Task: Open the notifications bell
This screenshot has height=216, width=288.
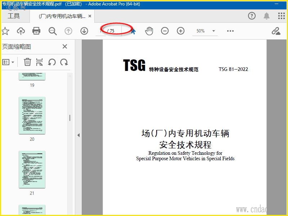Action: (x=266, y=16)
